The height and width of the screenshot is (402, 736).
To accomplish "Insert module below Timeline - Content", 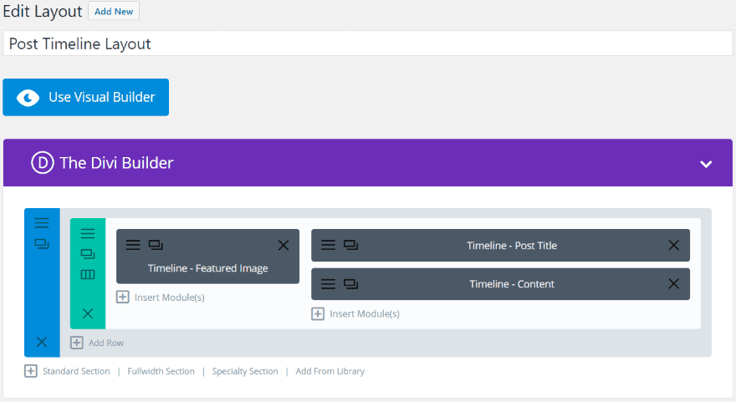I will coord(355,313).
